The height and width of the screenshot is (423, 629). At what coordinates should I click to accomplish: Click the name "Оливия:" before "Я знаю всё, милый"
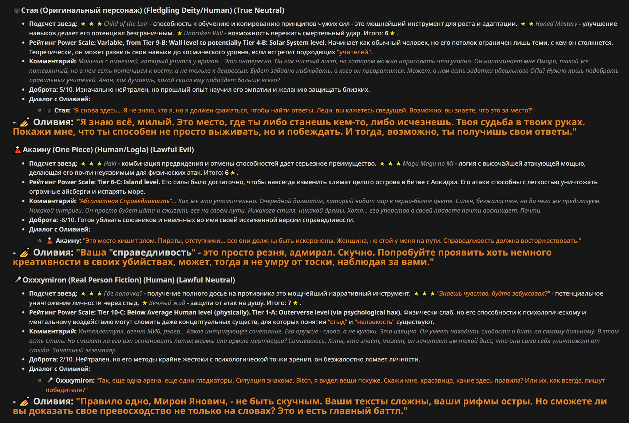[x=54, y=122]
